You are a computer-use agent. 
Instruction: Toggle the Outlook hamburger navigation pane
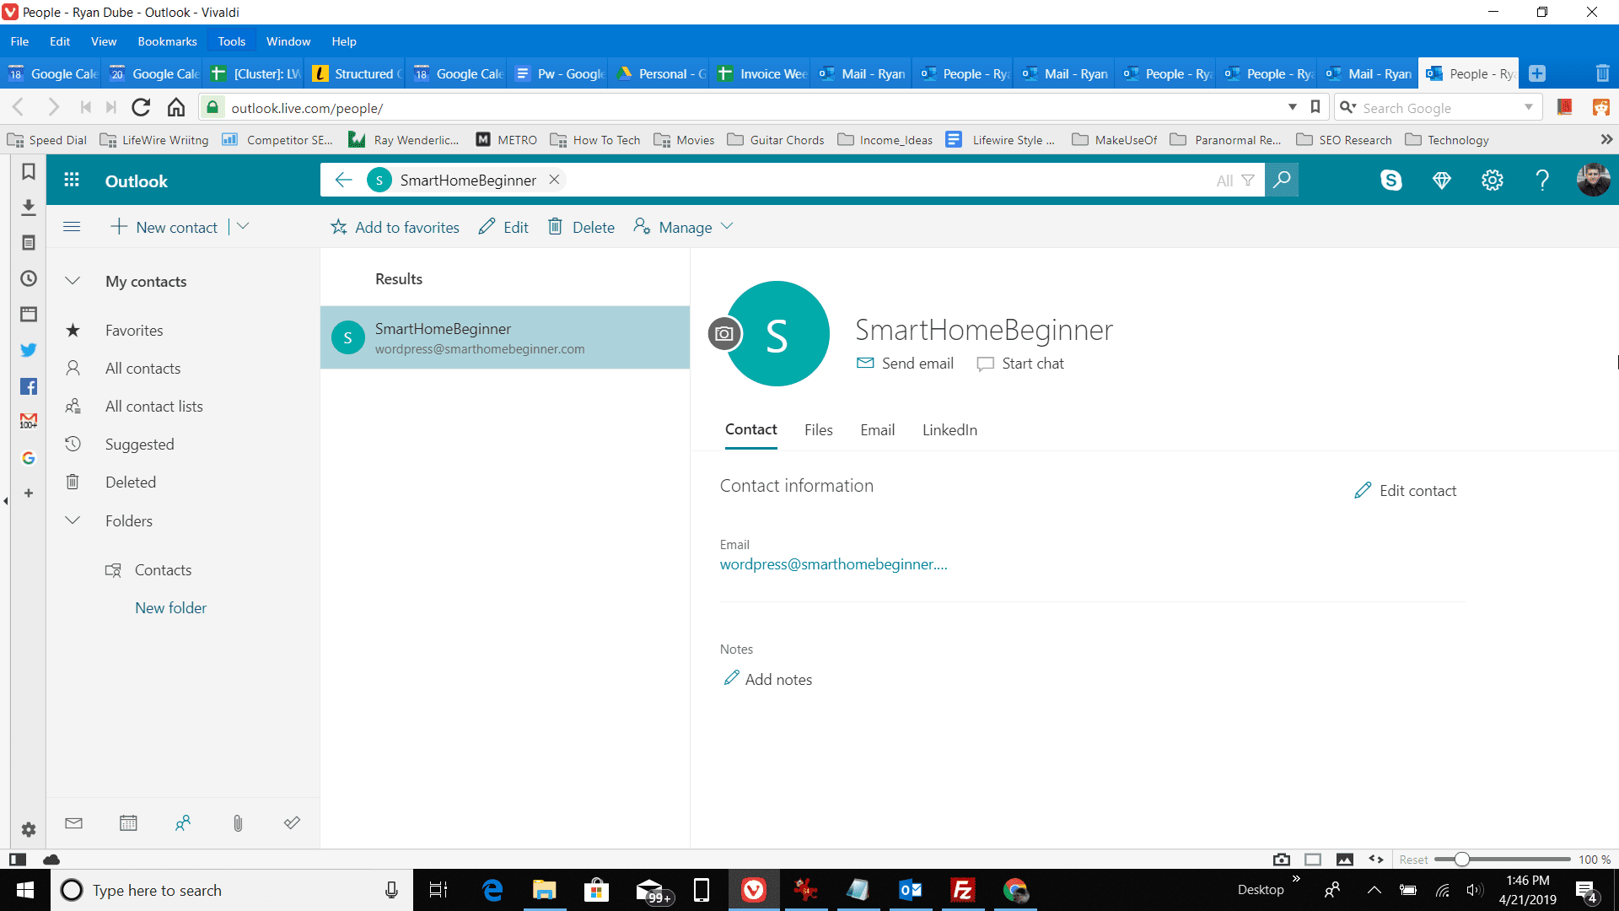[72, 227]
